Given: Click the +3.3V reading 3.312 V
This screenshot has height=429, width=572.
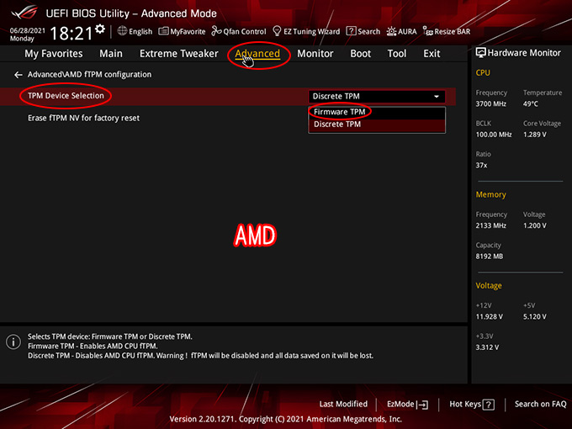Looking at the screenshot, I should (x=487, y=347).
